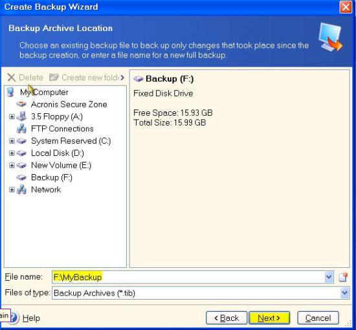Viewport: 356px width, 330px height.
Task: Click the generate file name icon beside File name
Action: [343, 277]
